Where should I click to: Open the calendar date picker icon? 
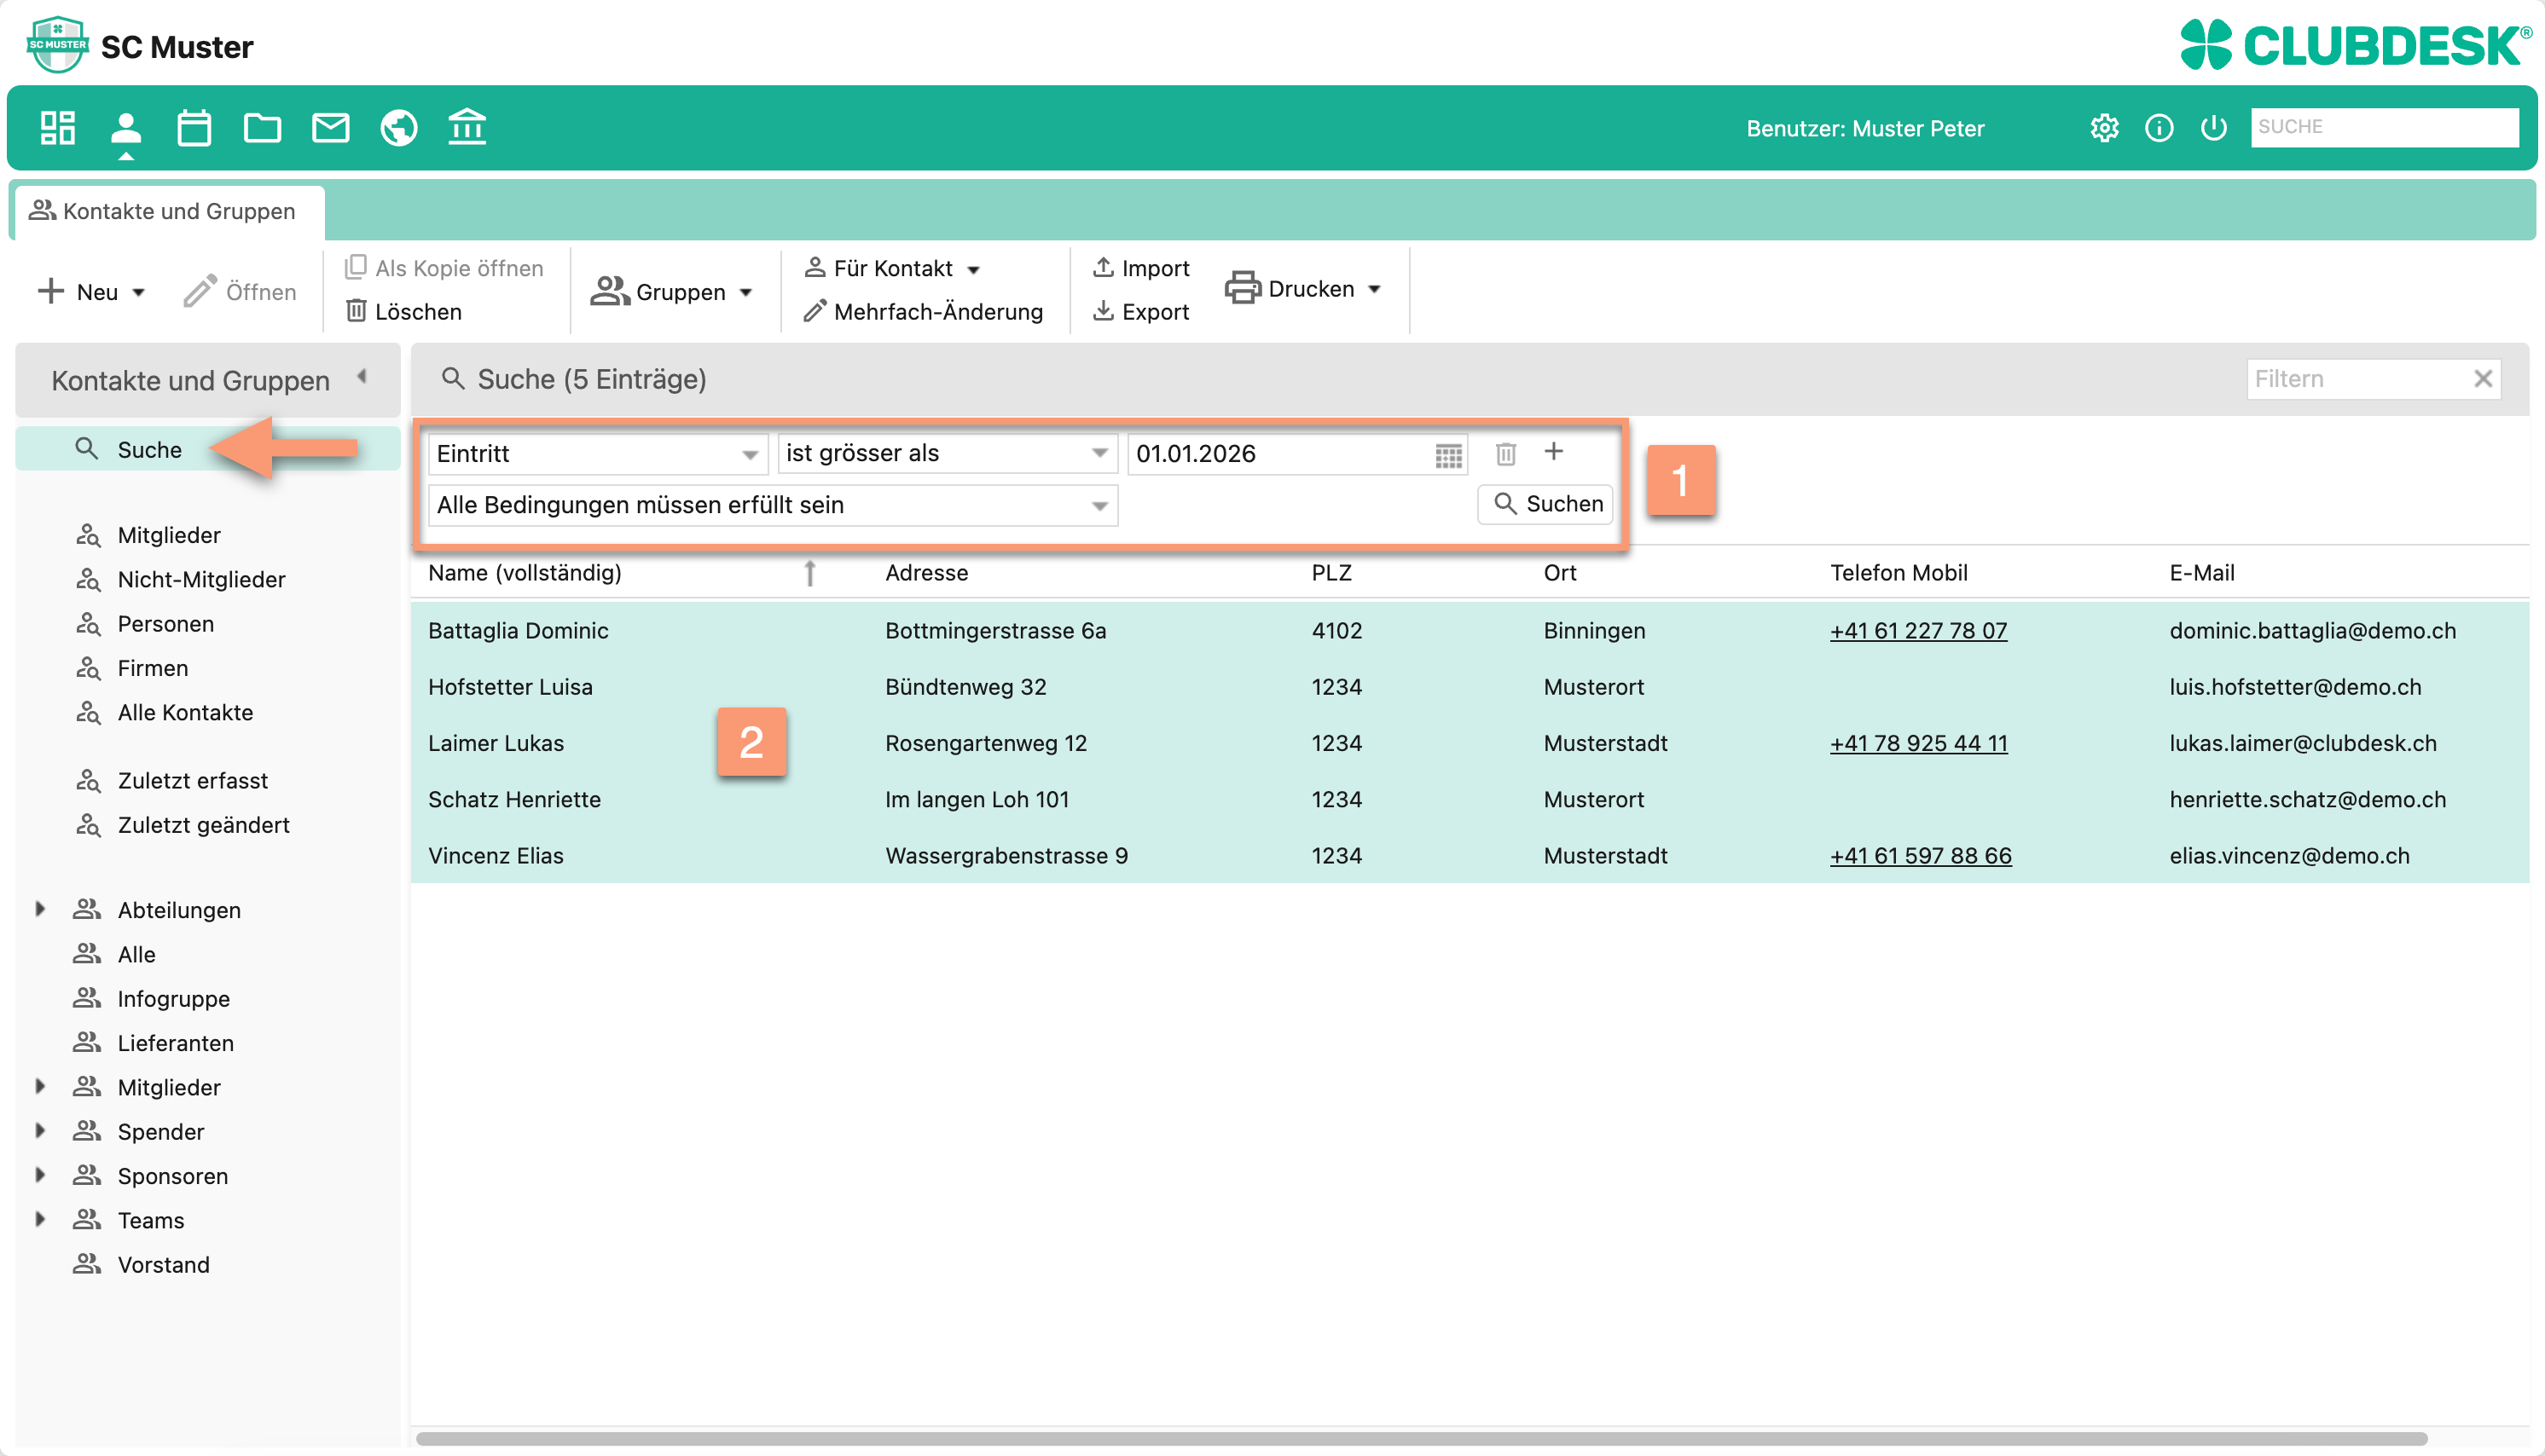click(1447, 455)
